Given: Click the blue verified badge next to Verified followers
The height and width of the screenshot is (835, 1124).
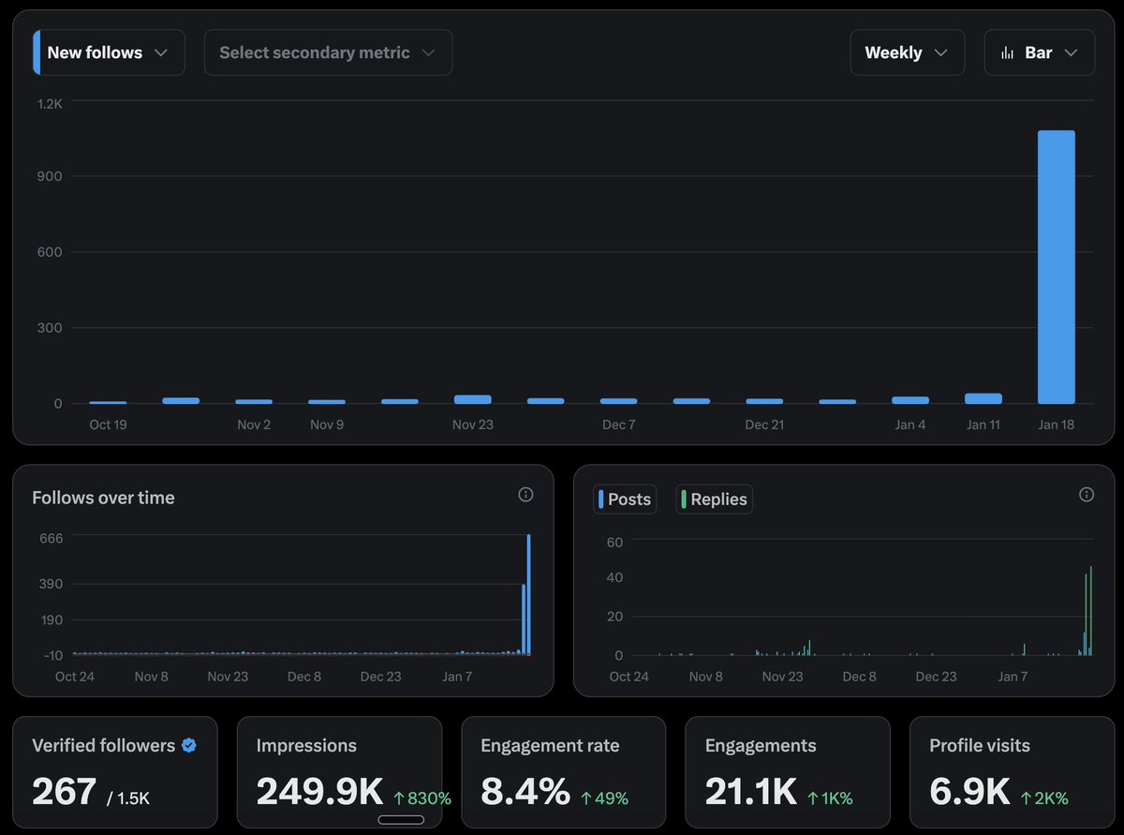Looking at the screenshot, I should coord(188,745).
